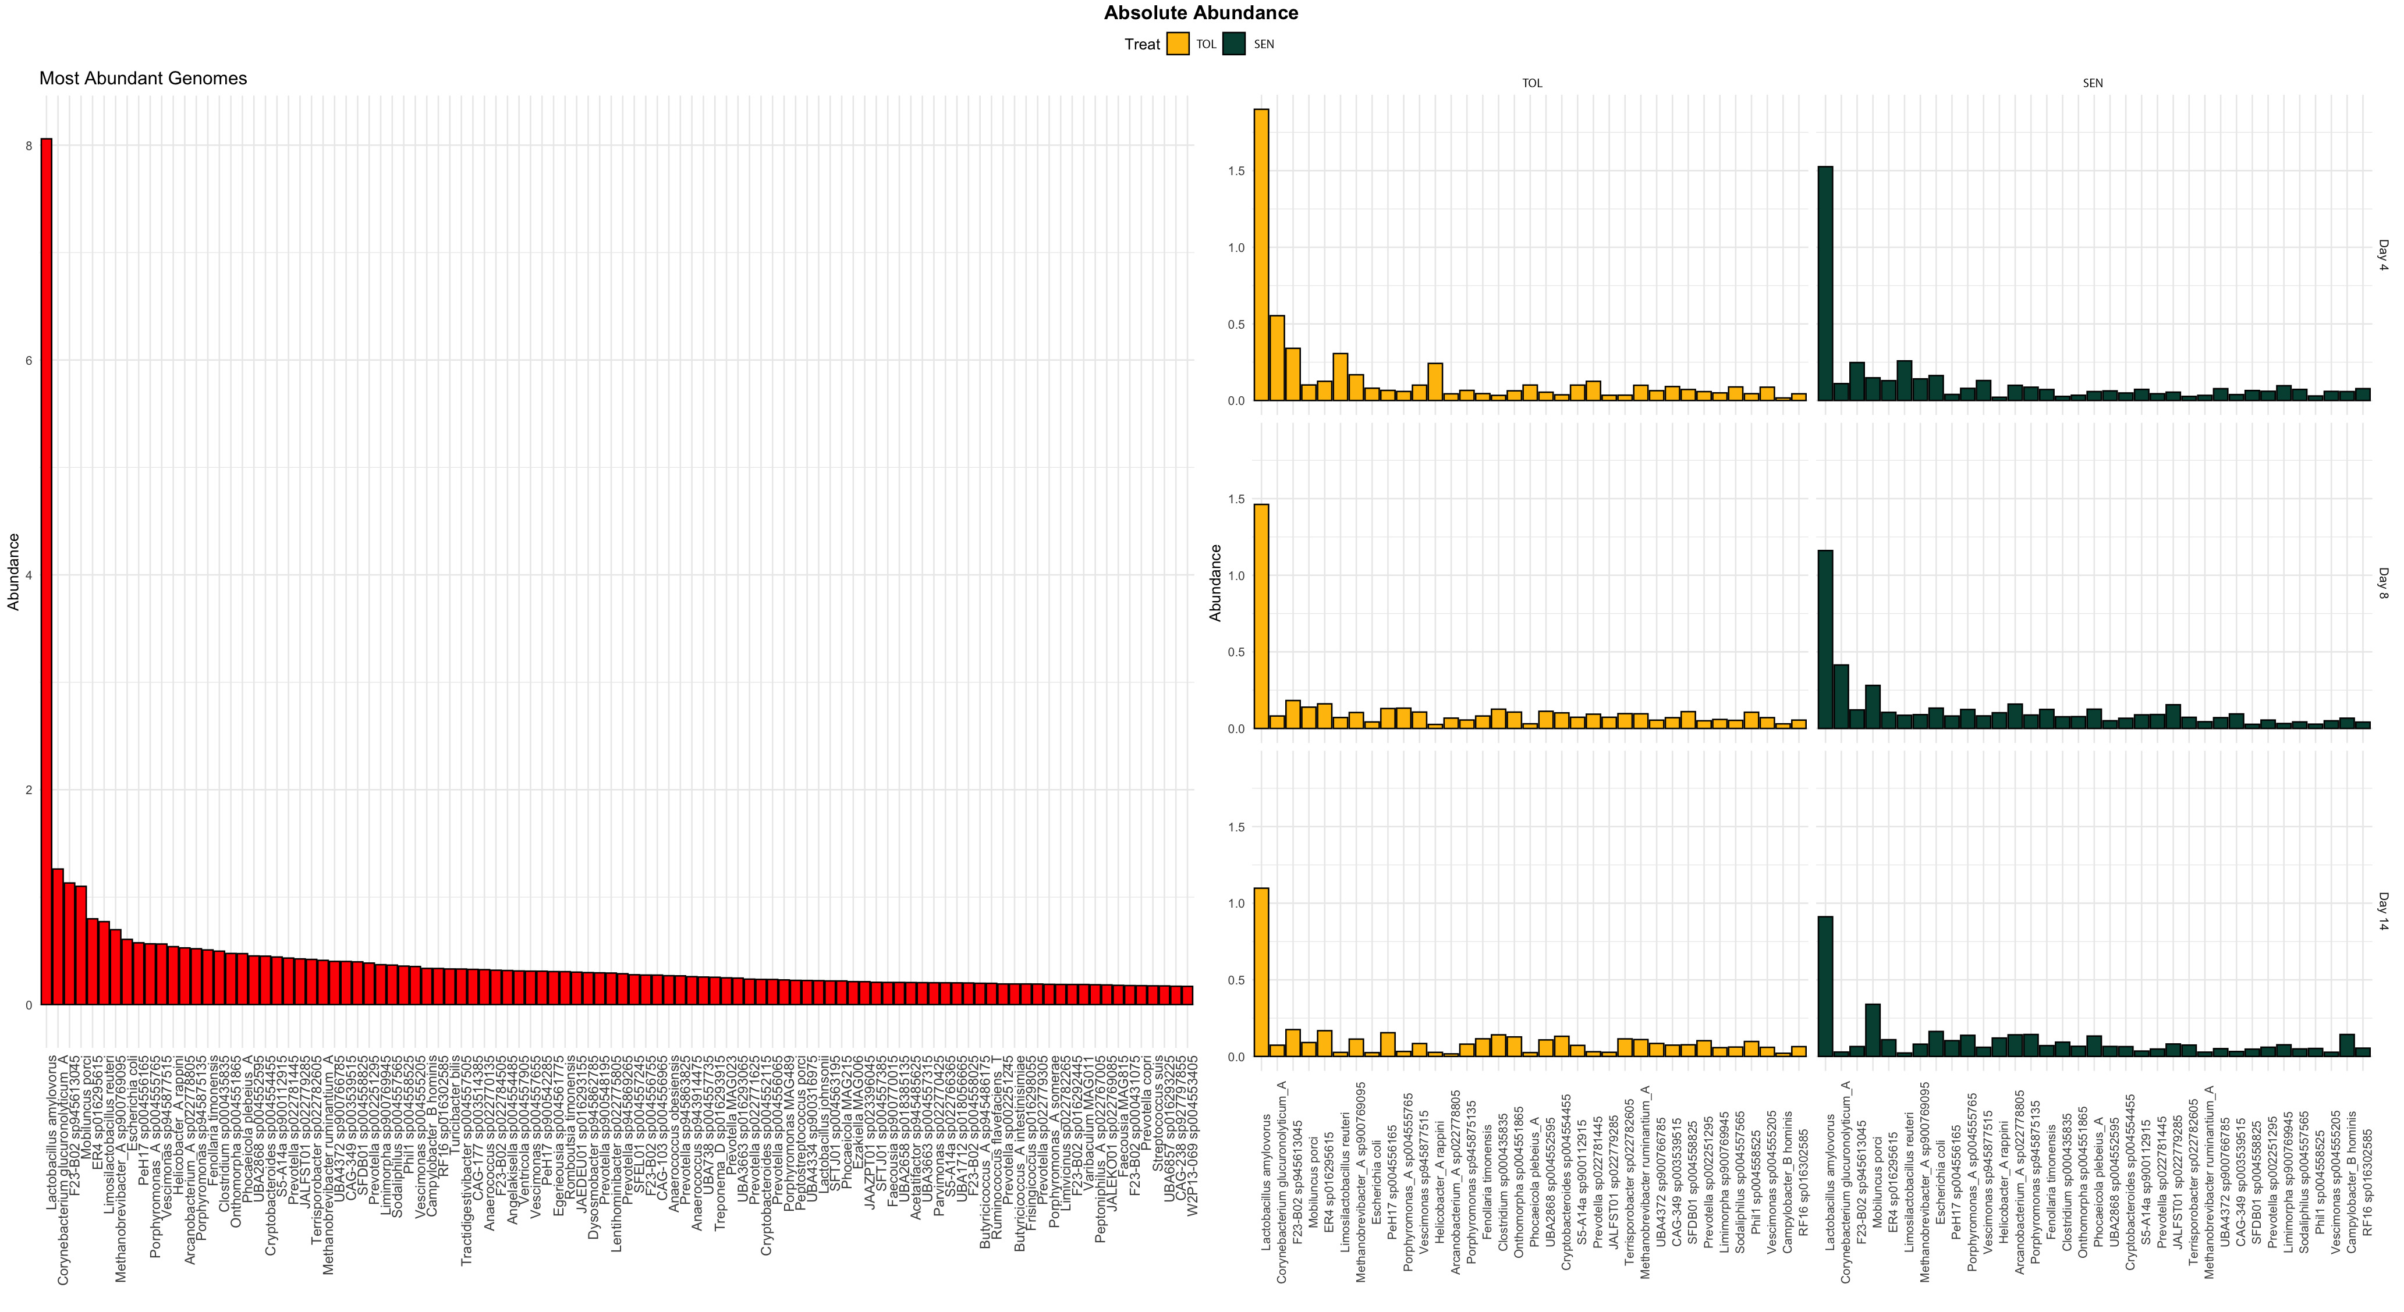Click the Abundance y-axis label of left chart
2404x1312 pixels.
(13, 571)
